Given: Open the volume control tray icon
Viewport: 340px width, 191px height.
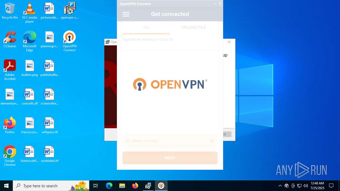Looking at the screenshot, I should coord(306,186).
